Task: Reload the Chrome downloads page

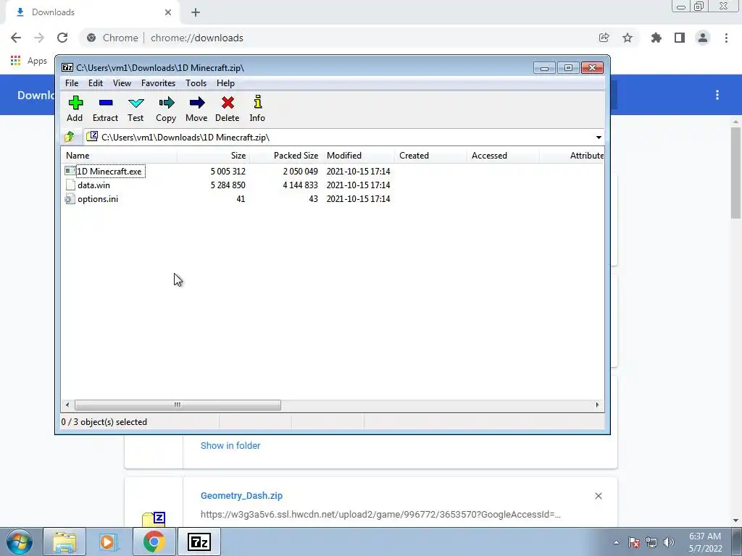Action: (x=62, y=38)
